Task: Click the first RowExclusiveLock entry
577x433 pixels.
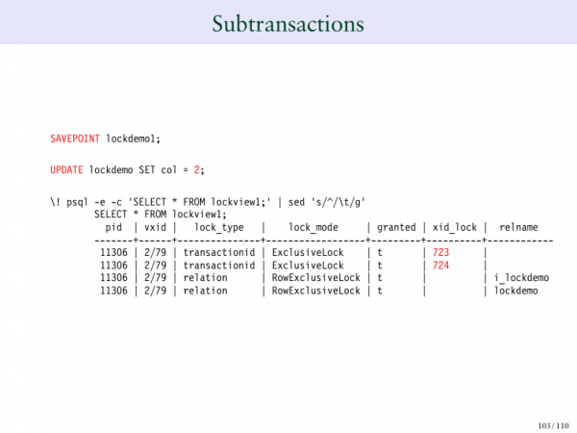Action: pyautogui.click(x=314, y=277)
